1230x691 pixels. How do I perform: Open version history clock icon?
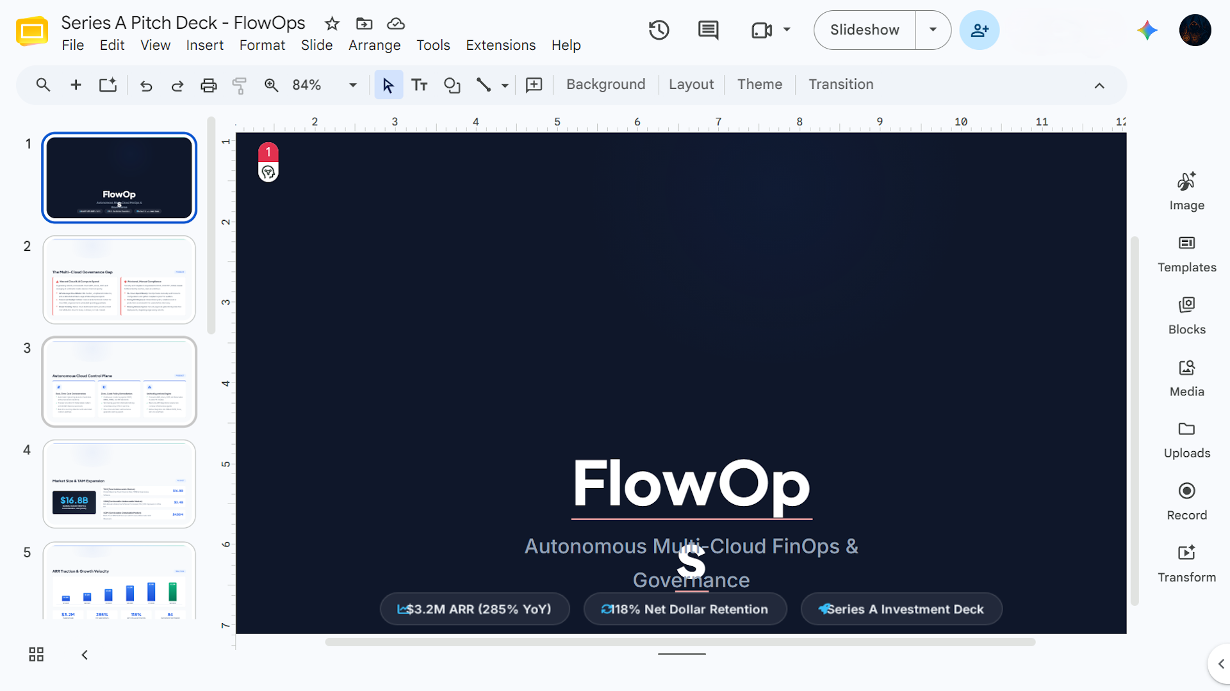(x=659, y=30)
